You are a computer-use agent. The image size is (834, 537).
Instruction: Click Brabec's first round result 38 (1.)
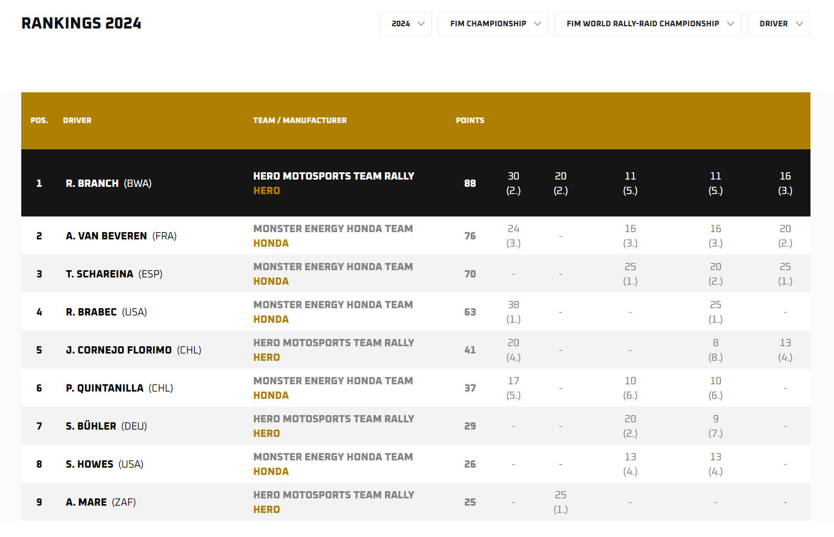point(513,312)
